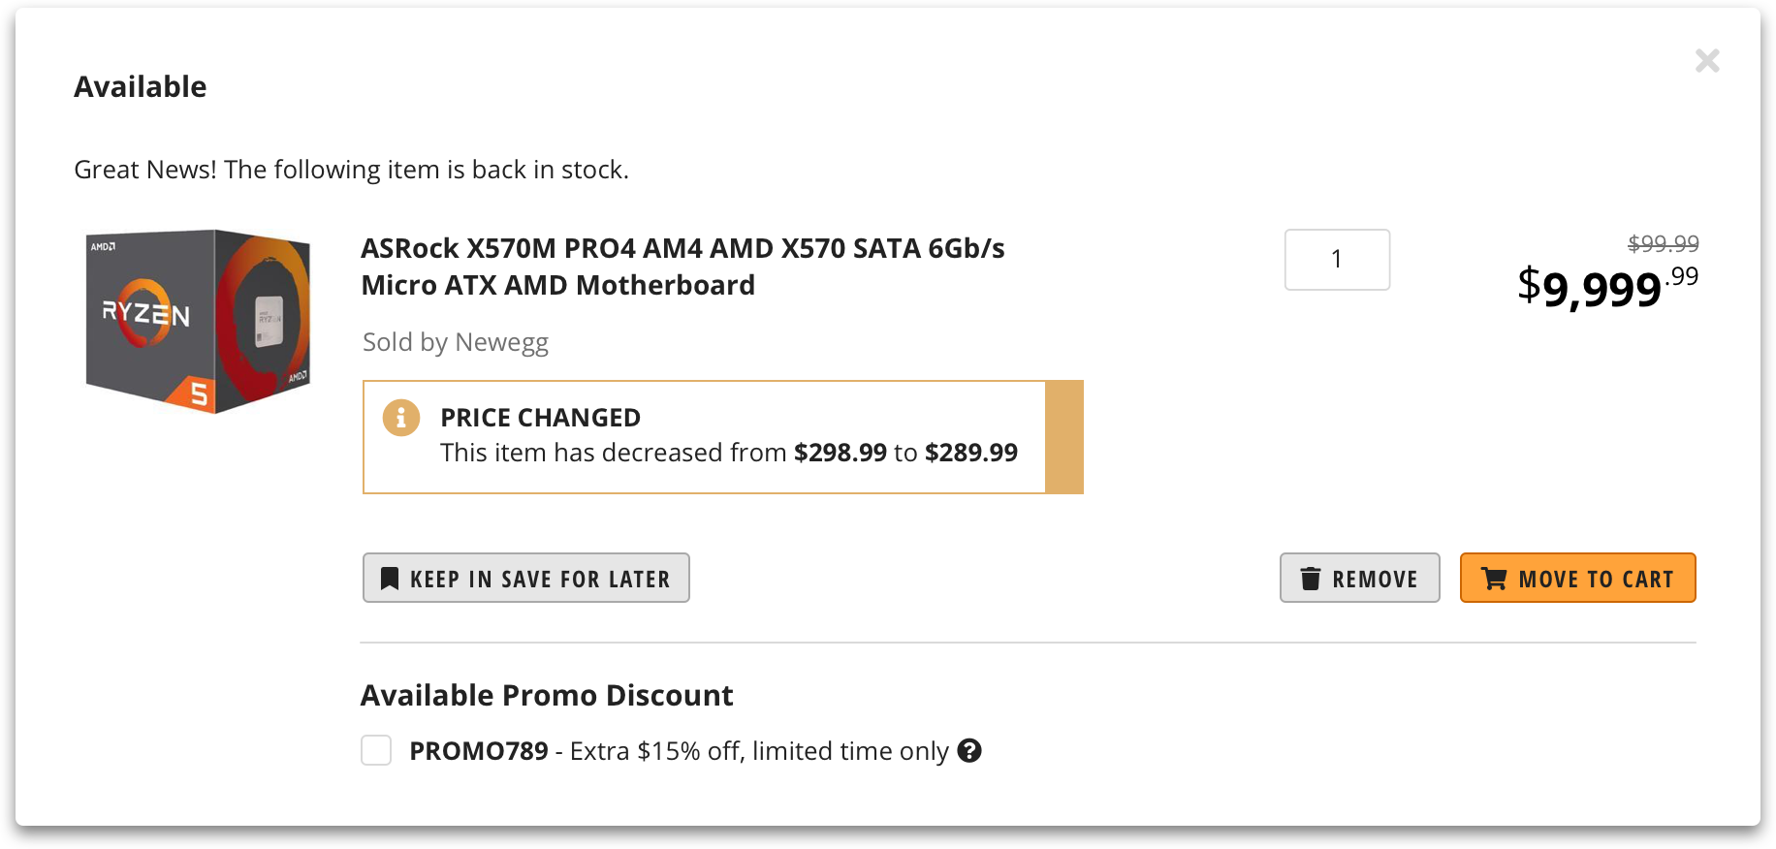Viewport: 1776px width, 849px height.
Task: Click the shopping cart icon
Action: tap(1494, 579)
